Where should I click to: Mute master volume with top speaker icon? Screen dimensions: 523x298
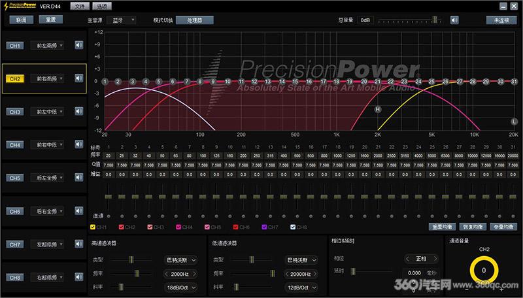(454, 20)
